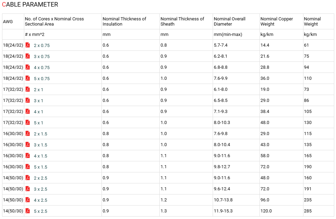Open the 4 x 1 cable link
336x219 pixels.
click(x=38, y=112)
